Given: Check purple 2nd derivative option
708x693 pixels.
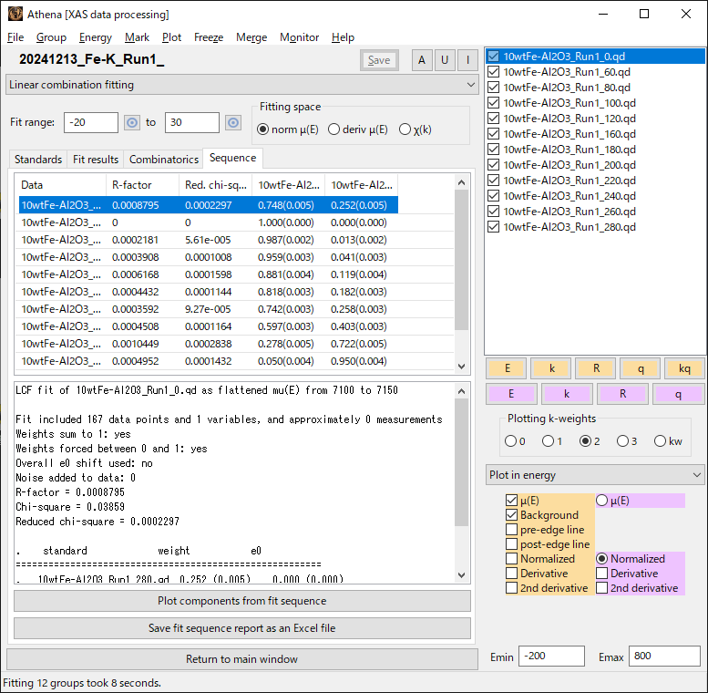Looking at the screenshot, I should (x=602, y=588).
